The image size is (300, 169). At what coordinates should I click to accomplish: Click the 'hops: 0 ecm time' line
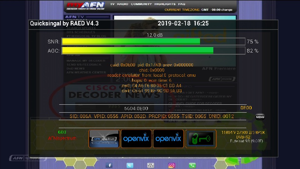tap(152, 81)
